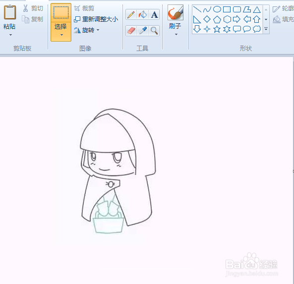Viewport: 294px width, 284px height.
Task: Select the Rounded rectangle shape
Action: coord(237,9)
